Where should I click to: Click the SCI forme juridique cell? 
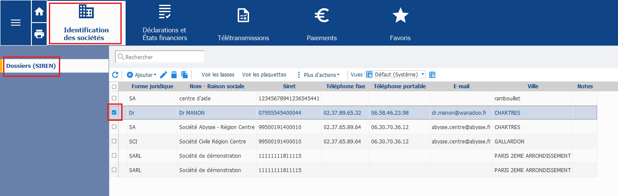[152, 141]
